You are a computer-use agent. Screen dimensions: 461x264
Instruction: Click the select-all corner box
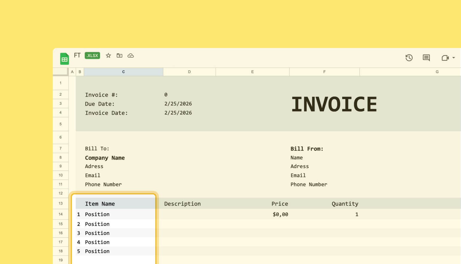coord(60,71)
